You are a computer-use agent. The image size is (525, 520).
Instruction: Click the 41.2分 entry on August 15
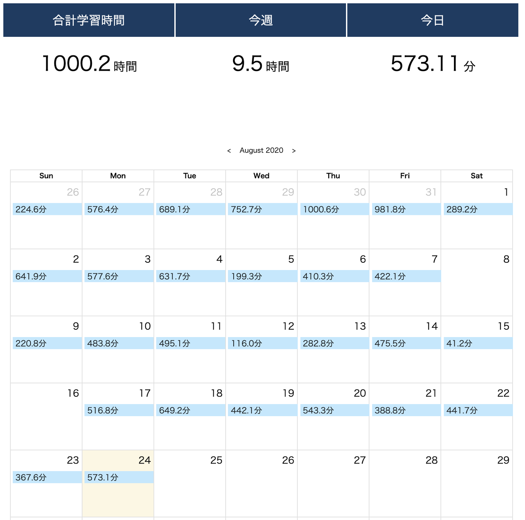477,343
